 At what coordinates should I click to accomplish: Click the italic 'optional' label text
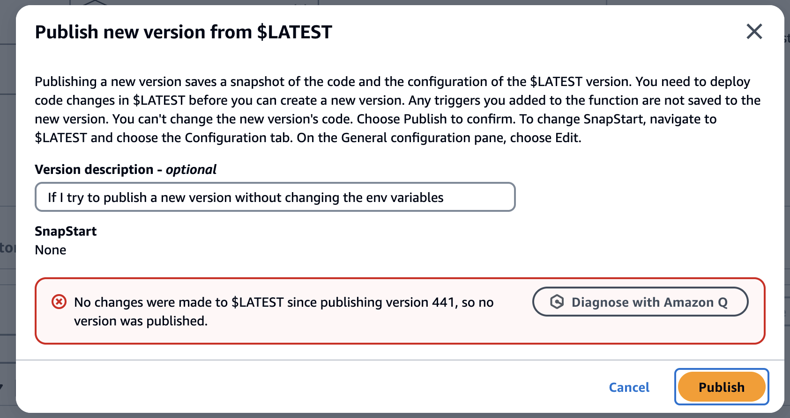click(191, 169)
